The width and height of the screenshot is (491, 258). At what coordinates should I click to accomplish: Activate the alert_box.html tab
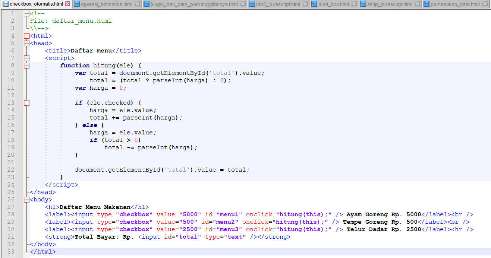tap(333, 4)
